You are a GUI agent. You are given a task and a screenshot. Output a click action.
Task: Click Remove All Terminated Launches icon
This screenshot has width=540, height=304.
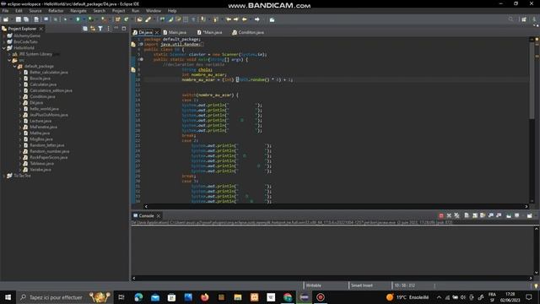[x=456, y=216]
